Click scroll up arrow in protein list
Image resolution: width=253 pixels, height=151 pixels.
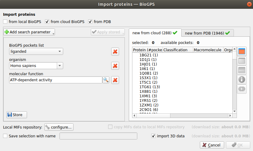pyautogui.click(x=234, y=49)
